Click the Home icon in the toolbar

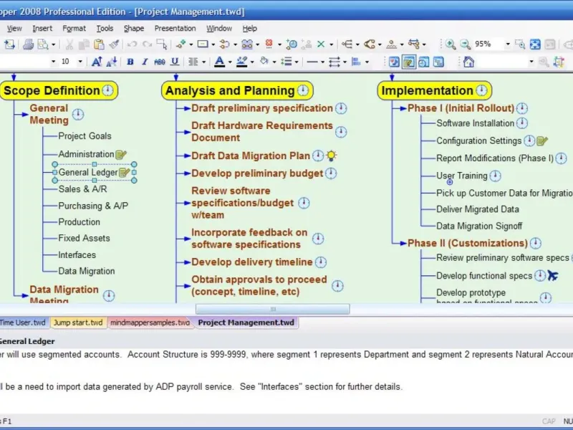468,62
